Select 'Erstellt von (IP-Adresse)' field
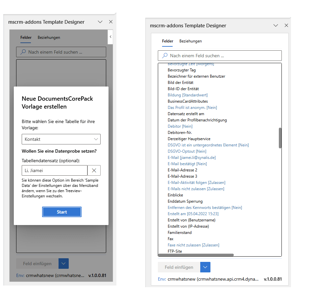 coord(188,226)
